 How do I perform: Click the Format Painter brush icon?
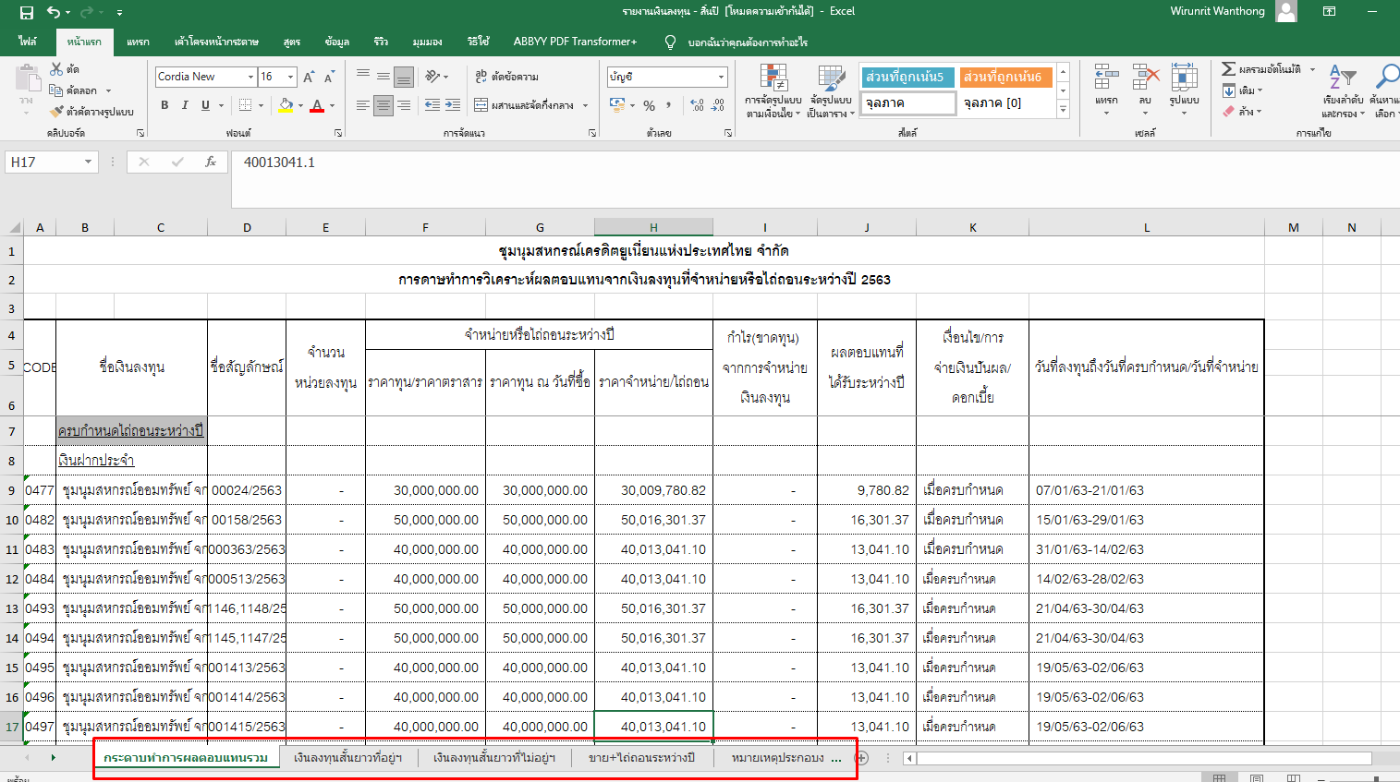pos(56,112)
